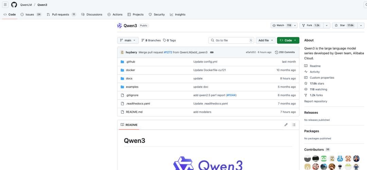Click the huybery author avatar
This screenshot has width=367, height=170.
pos(122,52)
